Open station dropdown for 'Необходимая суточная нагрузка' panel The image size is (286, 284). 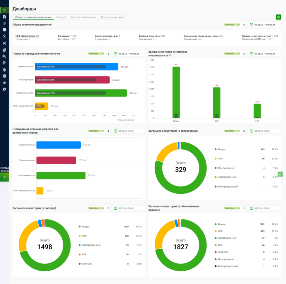[x=108, y=131]
